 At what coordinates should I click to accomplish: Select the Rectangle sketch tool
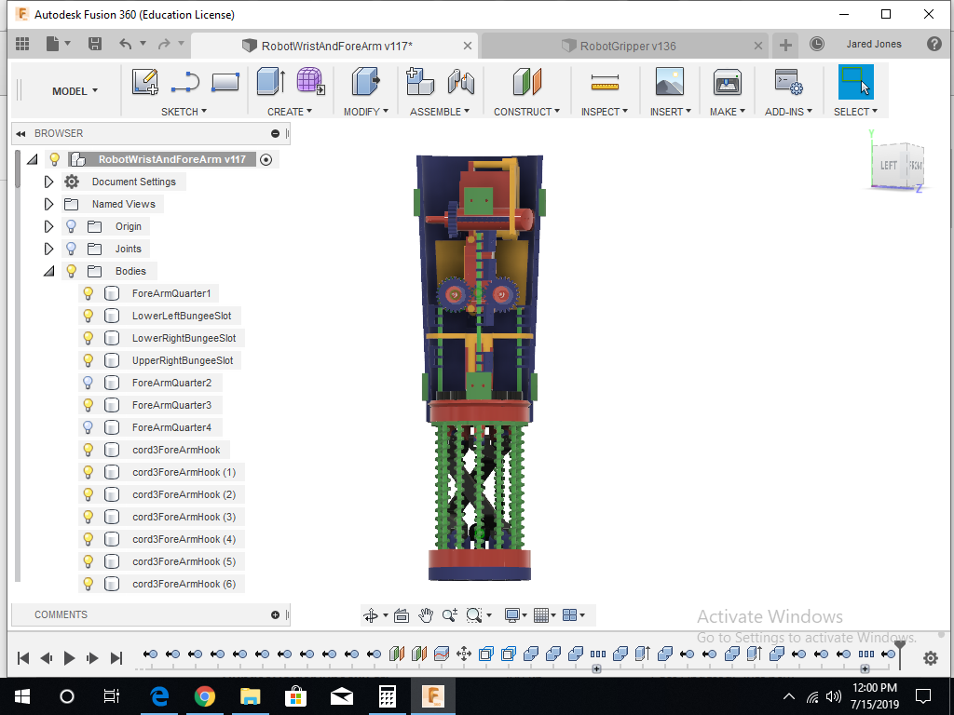point(225,82)
